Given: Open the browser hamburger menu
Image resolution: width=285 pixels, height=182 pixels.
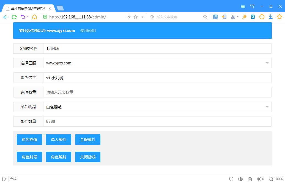Looking at the screenshot, I should pos(243,6).
